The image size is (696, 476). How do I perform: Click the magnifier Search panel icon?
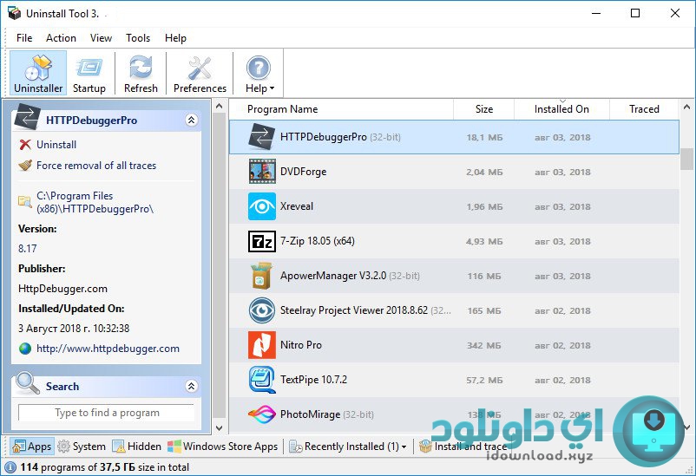click(x=28, y=383)
